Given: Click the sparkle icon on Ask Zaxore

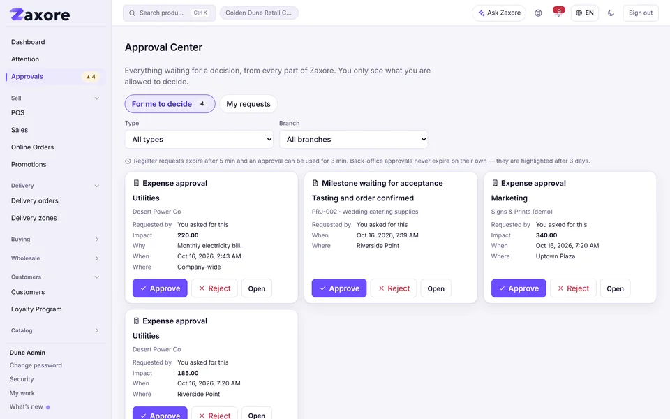Looking at the screenshot, I should pyautogui.click(x=481, y=13).
